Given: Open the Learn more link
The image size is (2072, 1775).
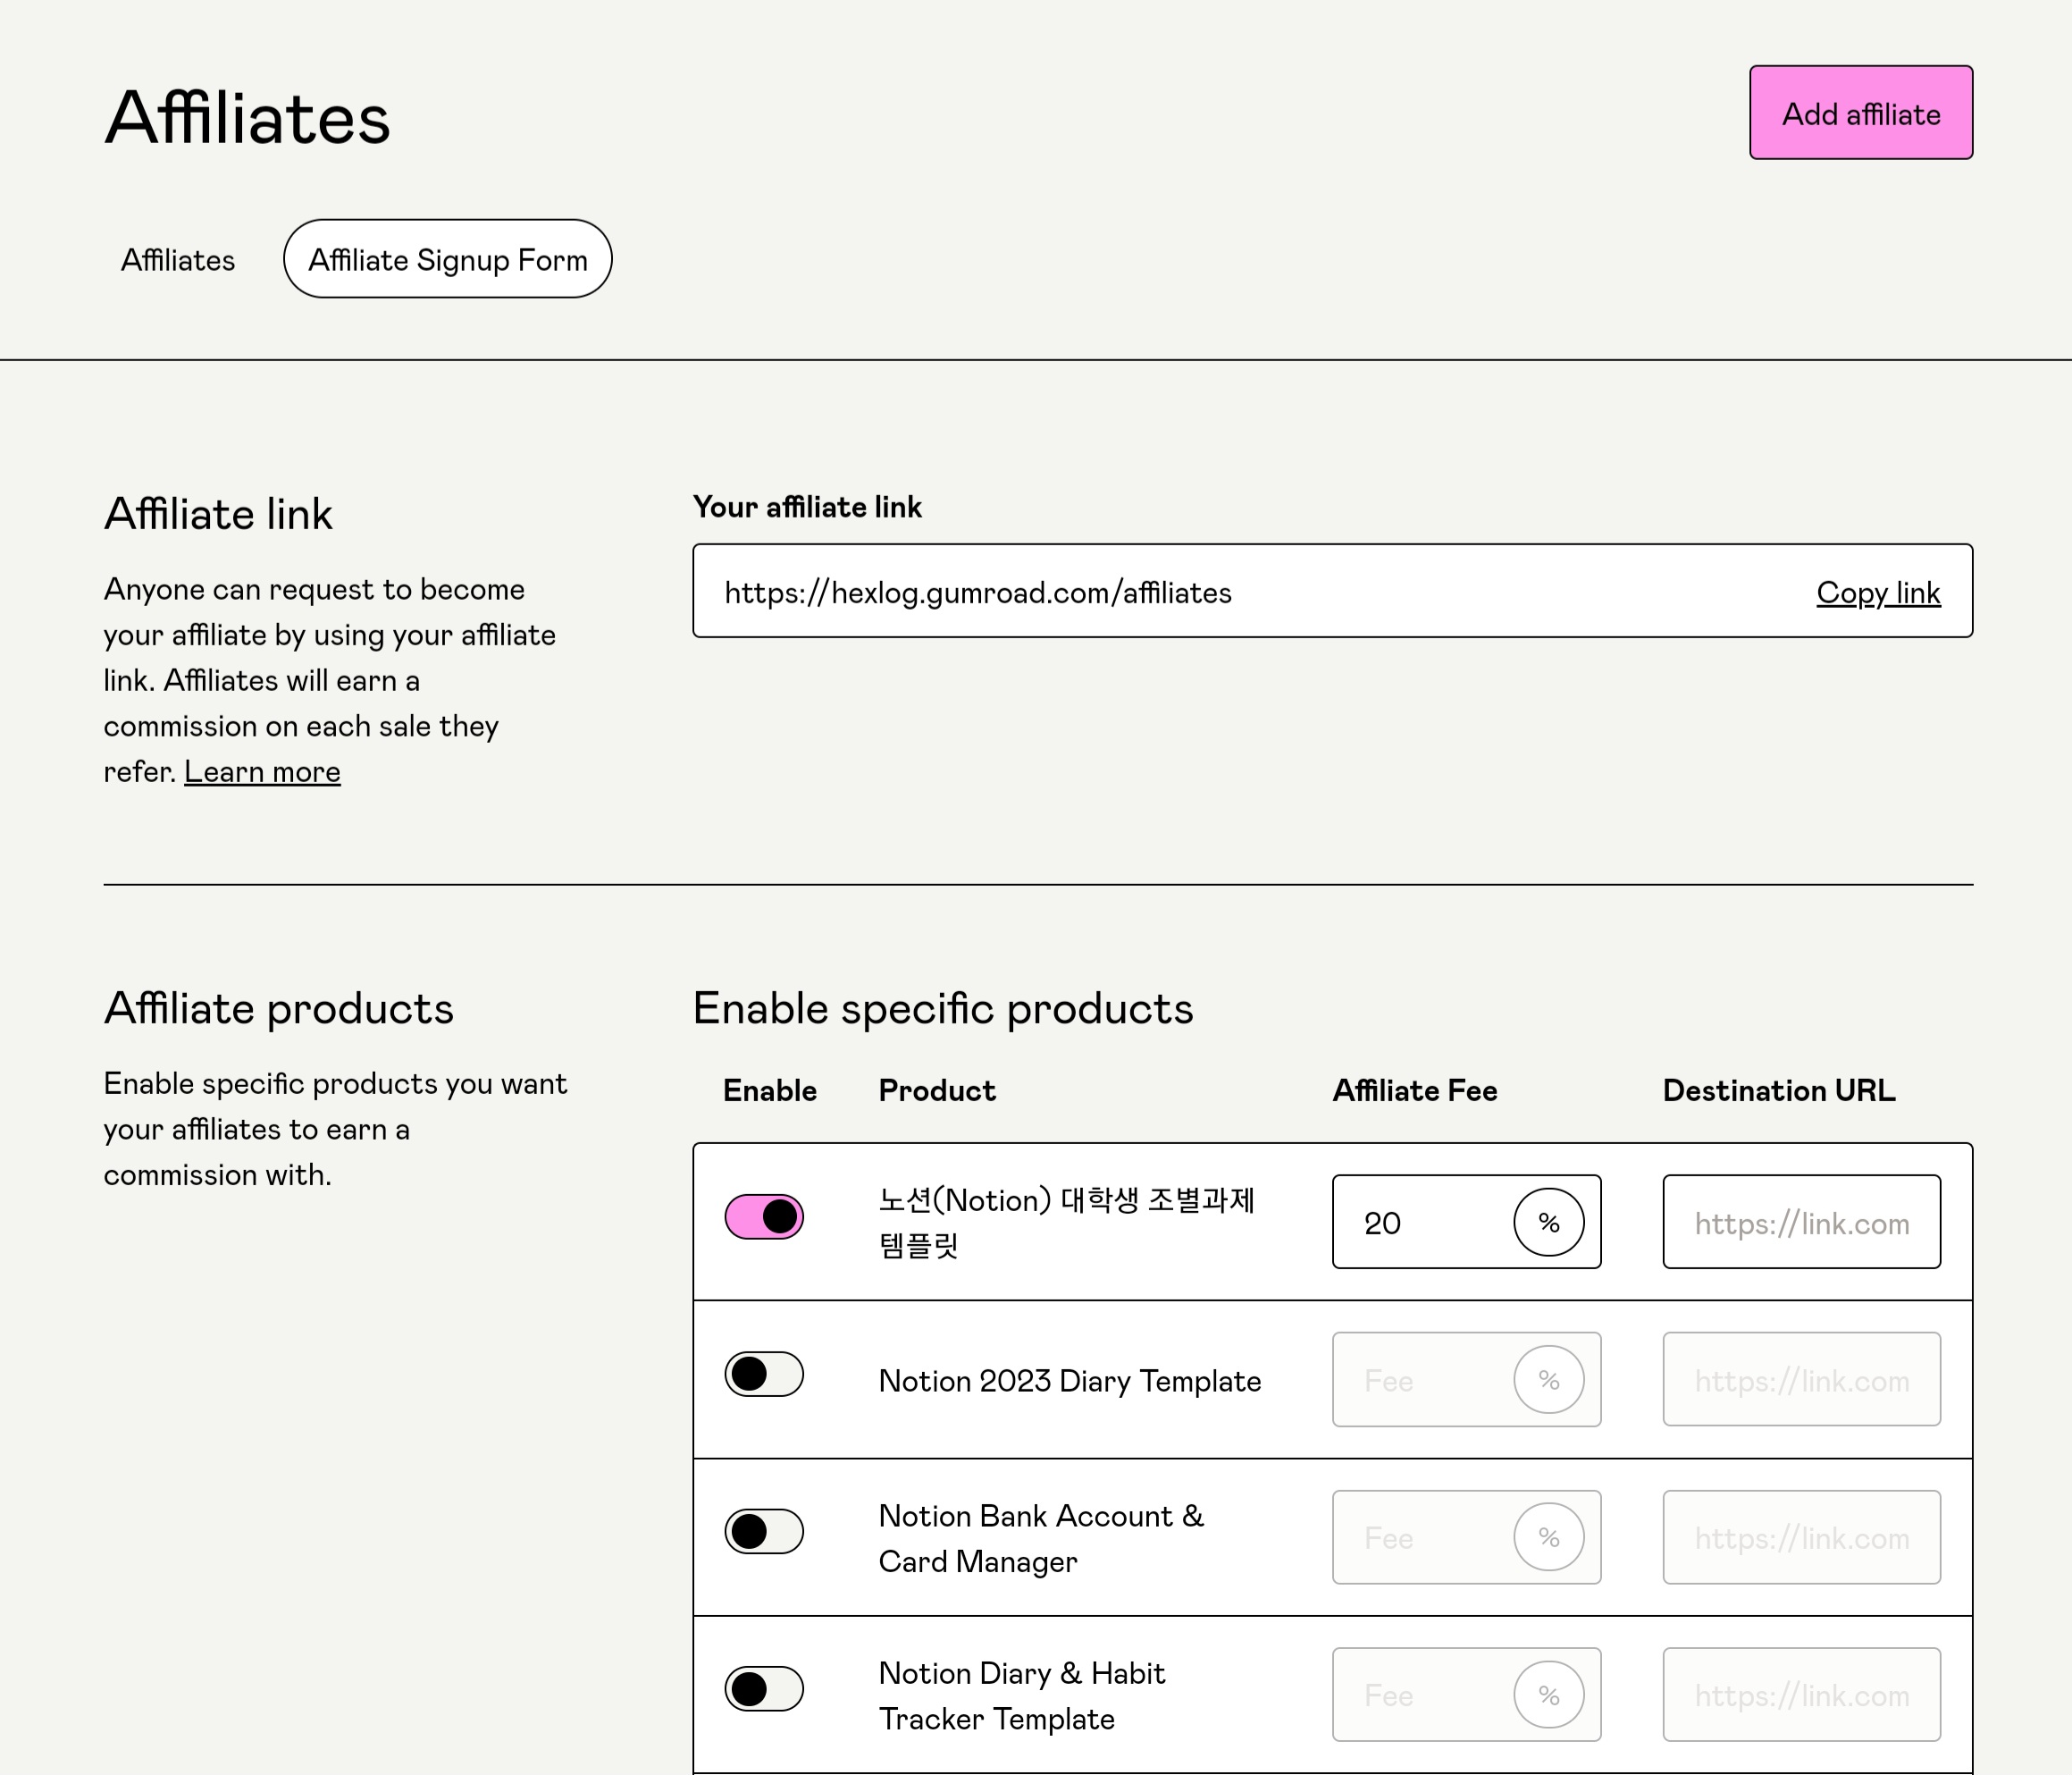Looking at the screenshot, I should coord(262,771).
